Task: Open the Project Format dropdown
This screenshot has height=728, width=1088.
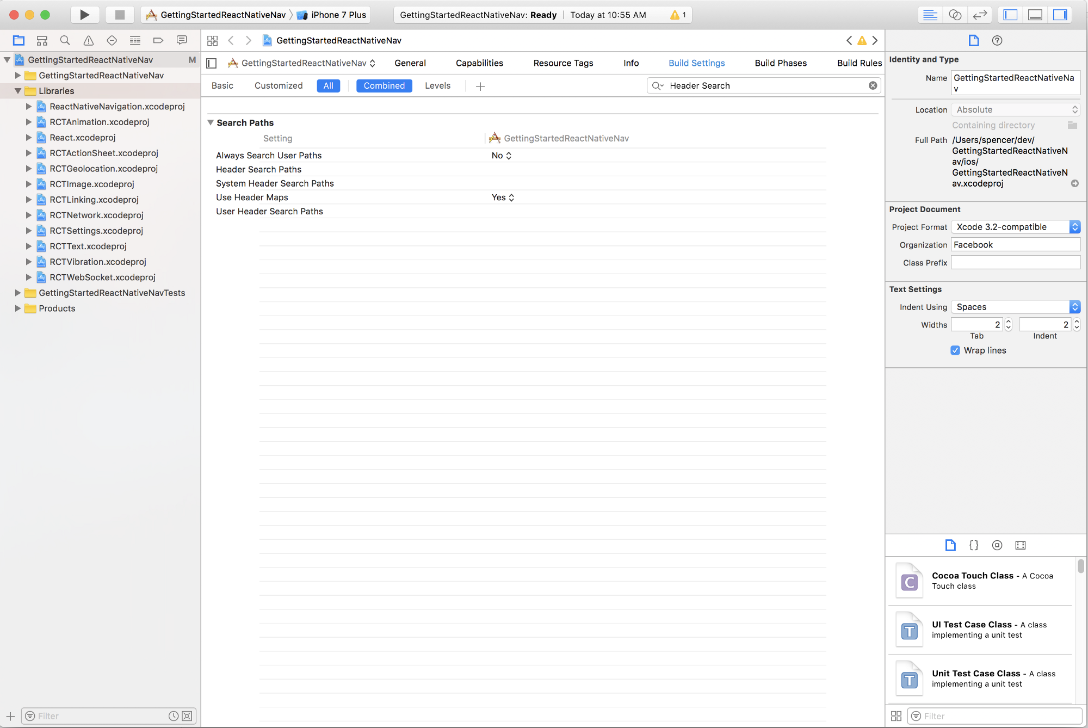Action: point(1015,227)
